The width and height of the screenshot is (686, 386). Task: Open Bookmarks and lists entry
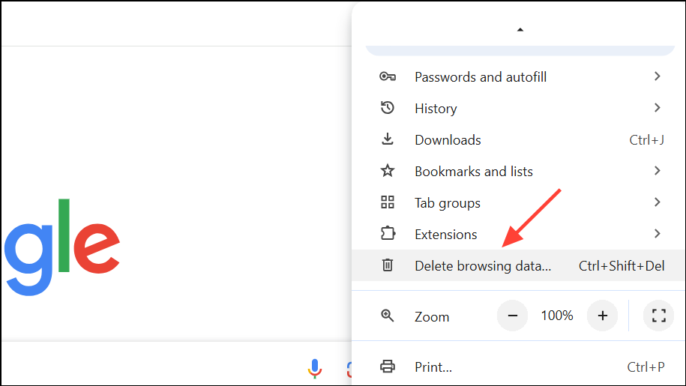(x=519, y=171)
